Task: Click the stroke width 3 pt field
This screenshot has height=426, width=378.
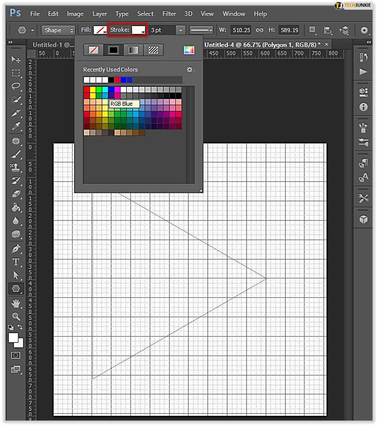Action: [162, 30]
